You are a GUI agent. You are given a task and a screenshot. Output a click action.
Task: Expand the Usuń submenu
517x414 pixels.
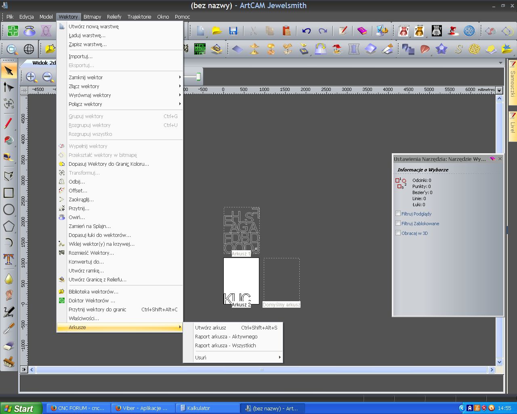click(x=233, y=357)
